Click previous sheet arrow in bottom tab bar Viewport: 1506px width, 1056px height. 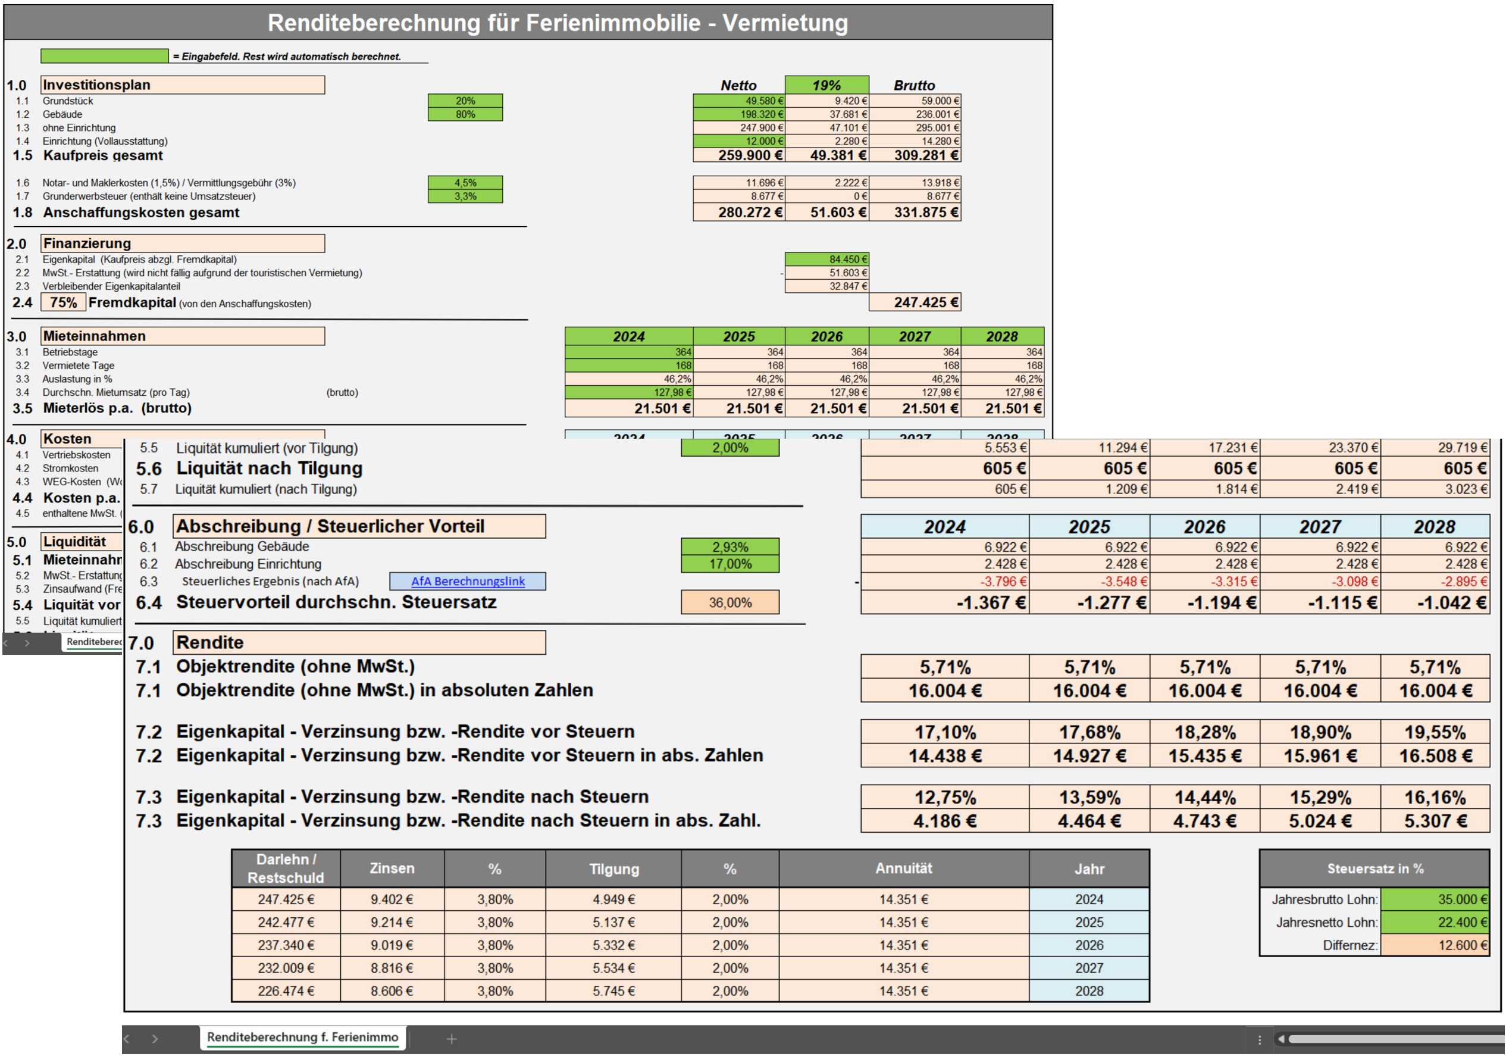127,1038
